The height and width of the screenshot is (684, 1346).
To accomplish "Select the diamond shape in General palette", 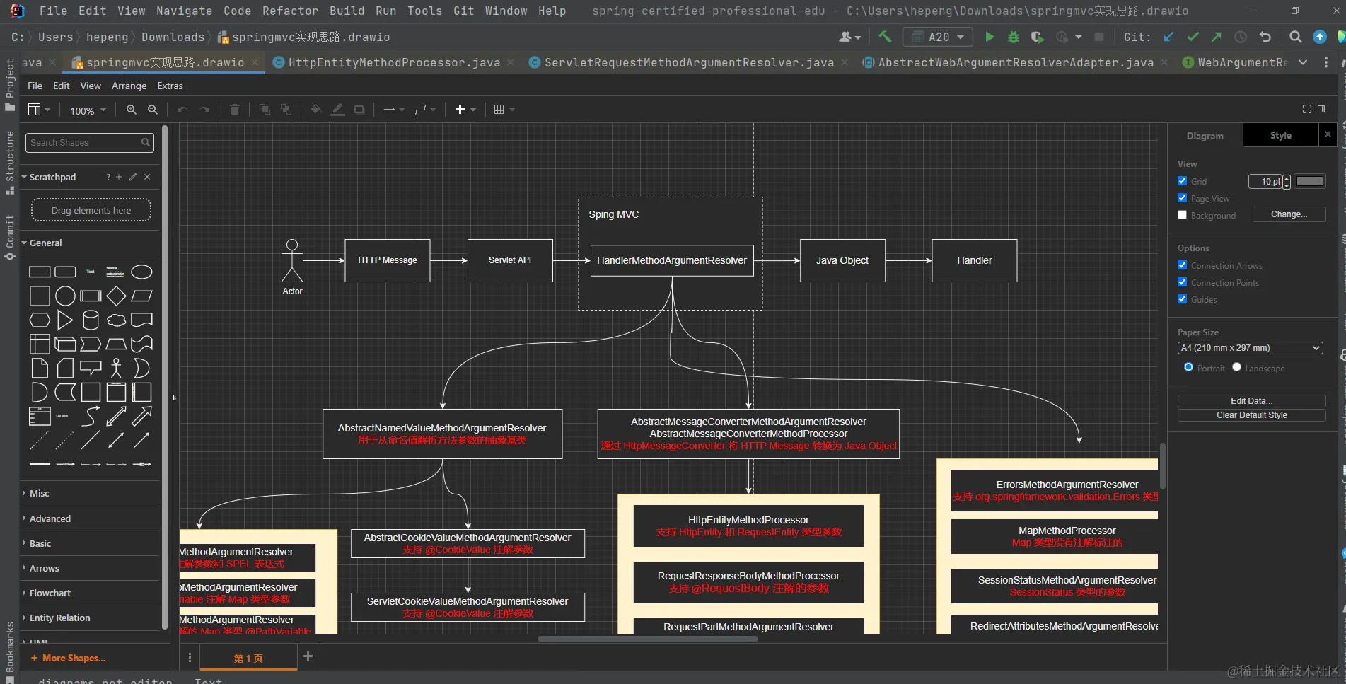I will point(116,296).
